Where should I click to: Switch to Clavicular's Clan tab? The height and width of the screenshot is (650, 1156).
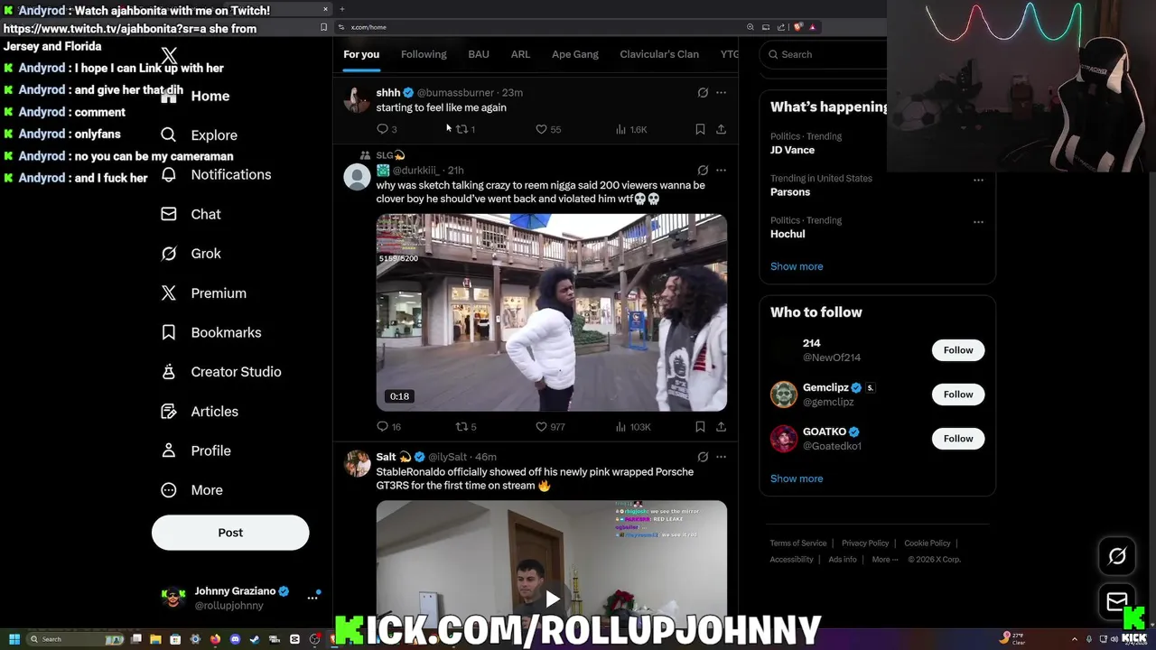659,54
